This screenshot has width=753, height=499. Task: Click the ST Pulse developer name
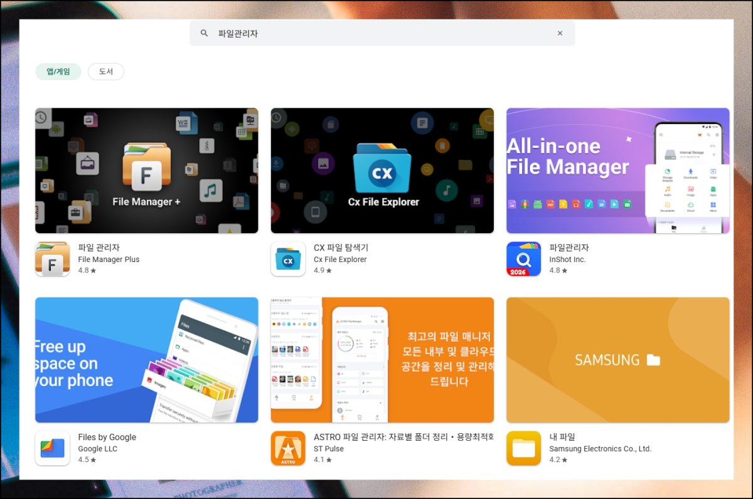click(329, 449)
